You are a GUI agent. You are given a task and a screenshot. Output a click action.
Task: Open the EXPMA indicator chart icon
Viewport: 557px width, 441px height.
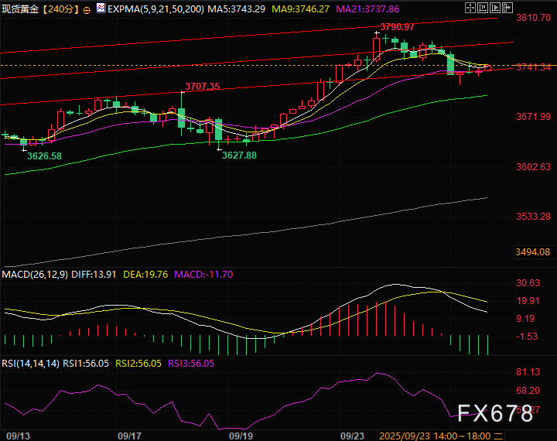[x=101, y=8]
